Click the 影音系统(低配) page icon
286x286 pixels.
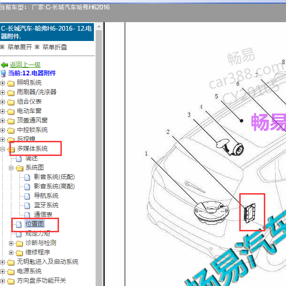tap(27, 177)
